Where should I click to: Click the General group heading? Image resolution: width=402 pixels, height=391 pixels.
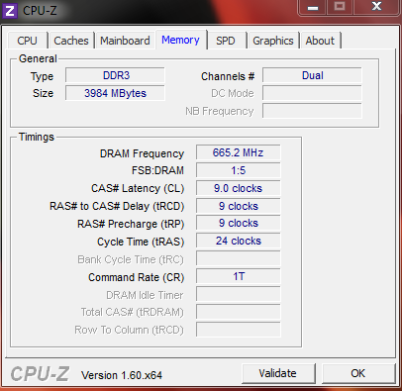coord(38,58)
